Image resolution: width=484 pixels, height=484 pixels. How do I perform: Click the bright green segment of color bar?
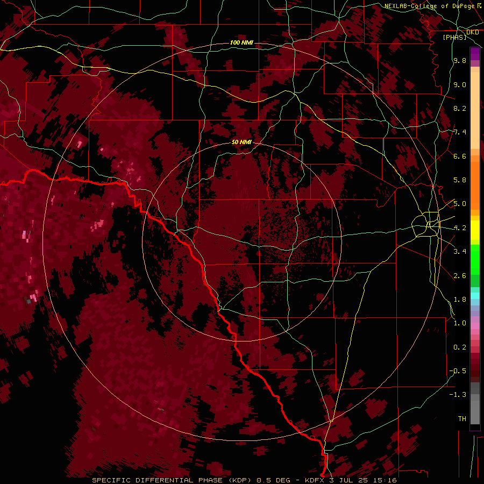(475, 259)
